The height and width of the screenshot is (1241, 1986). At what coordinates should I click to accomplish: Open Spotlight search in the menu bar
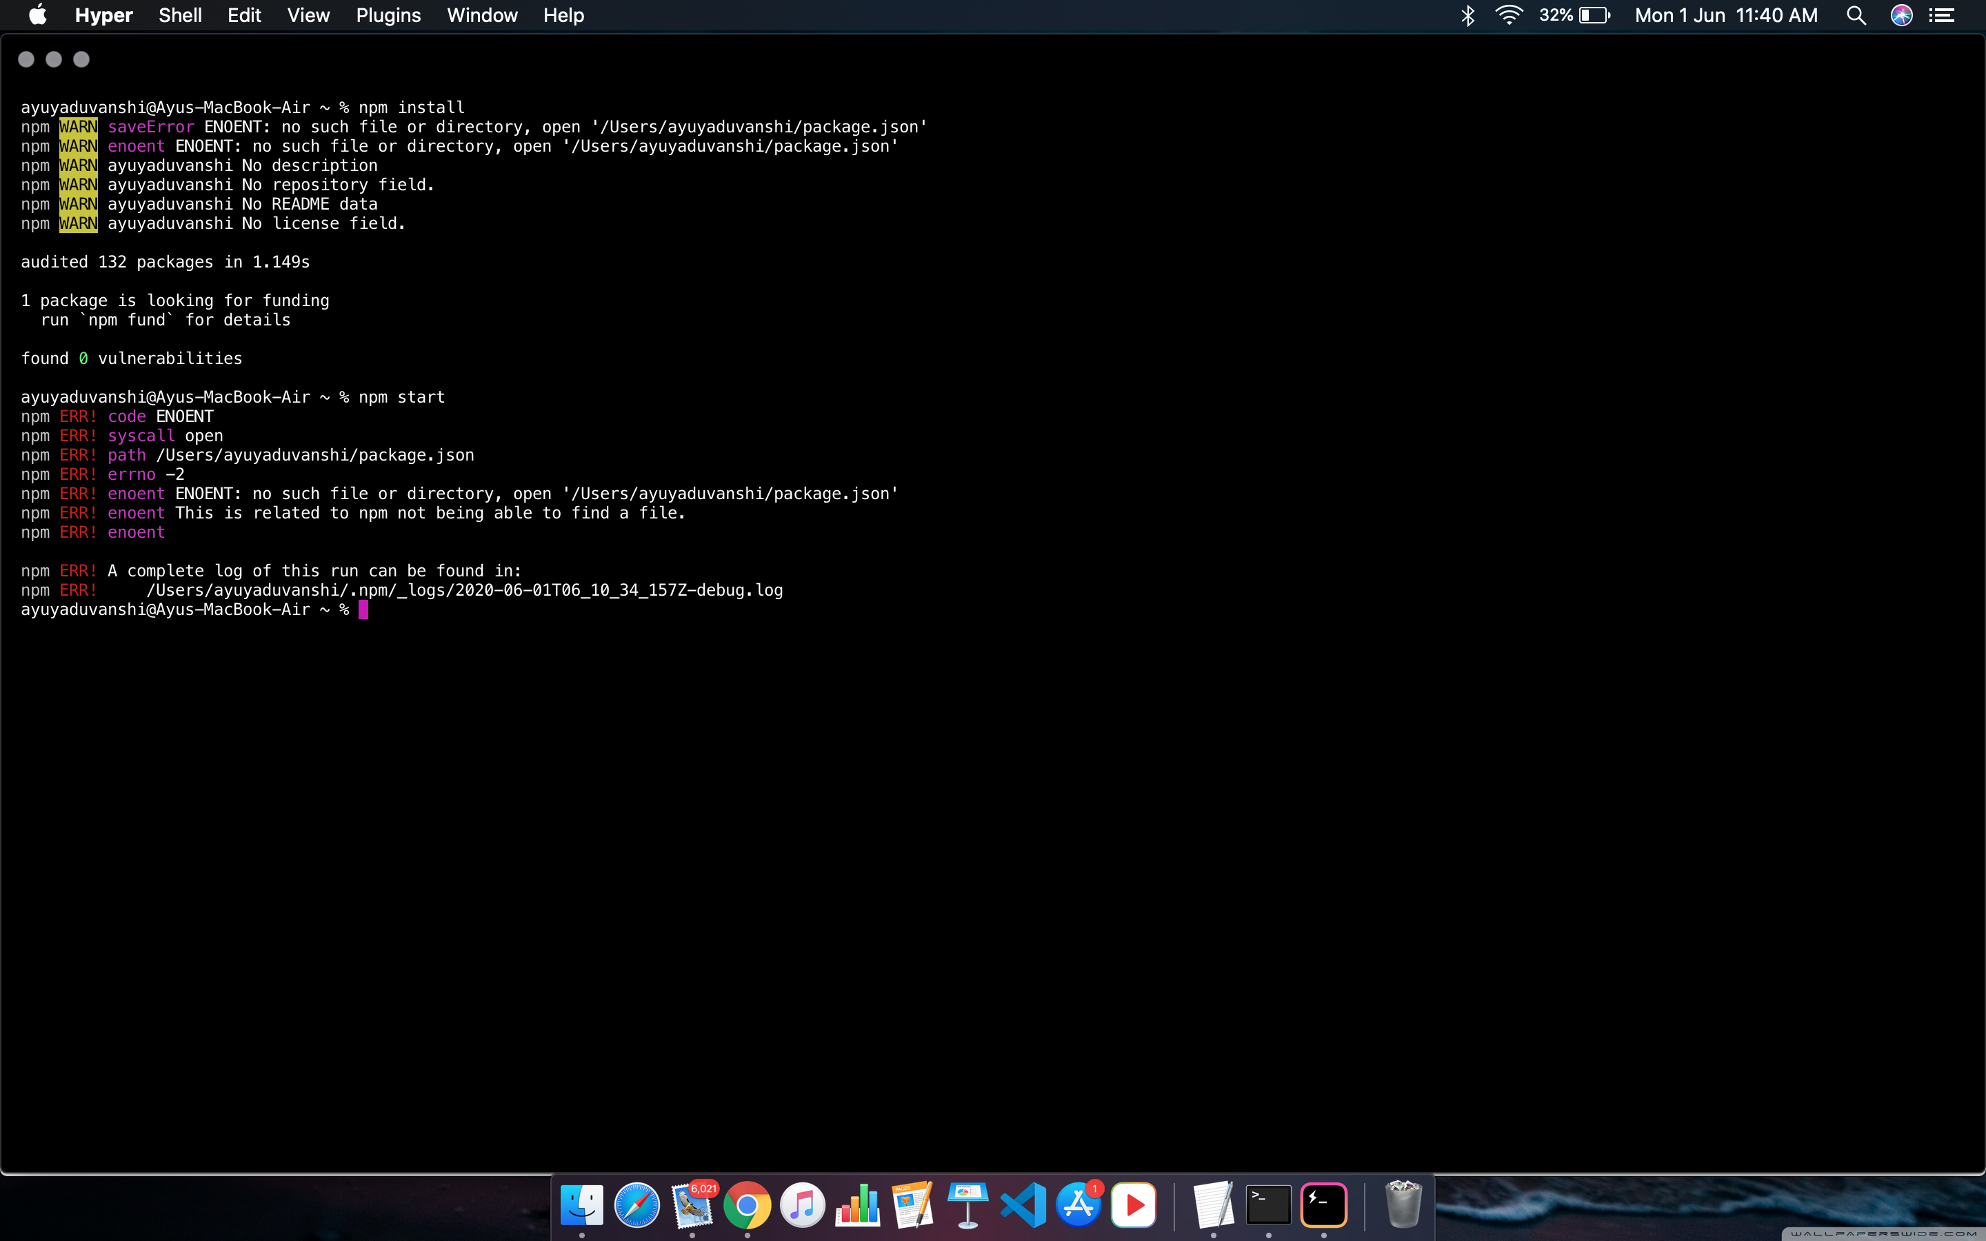(x=1856, y=16)
